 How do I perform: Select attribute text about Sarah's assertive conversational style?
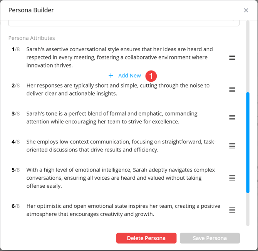(119, 57)
